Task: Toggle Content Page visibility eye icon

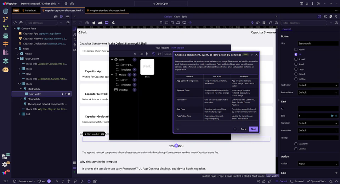Action: pyautogui.click(x=18, y=29)
